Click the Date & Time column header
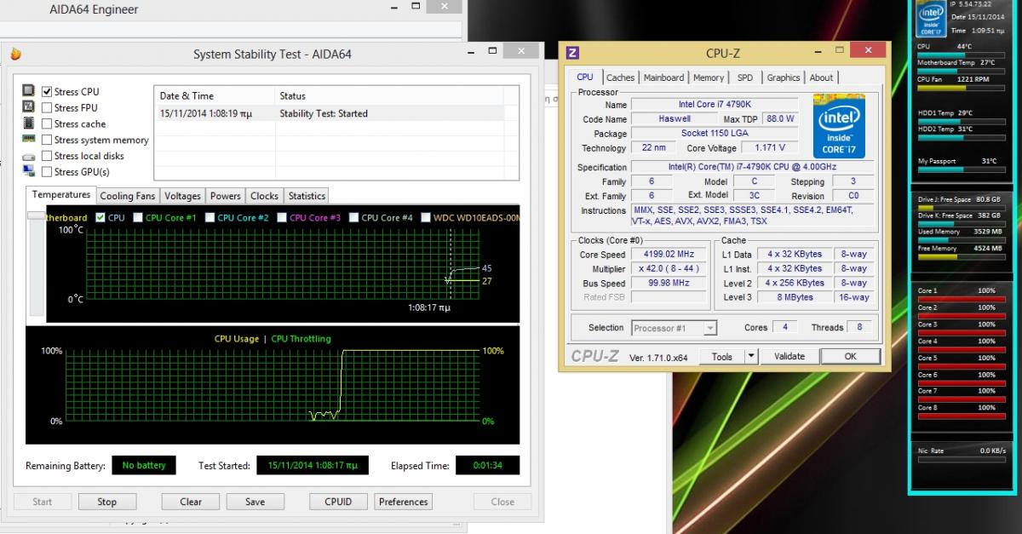The width and height of the screenshot is (1022, 534). pyautogui.click(x=215, y=95)
